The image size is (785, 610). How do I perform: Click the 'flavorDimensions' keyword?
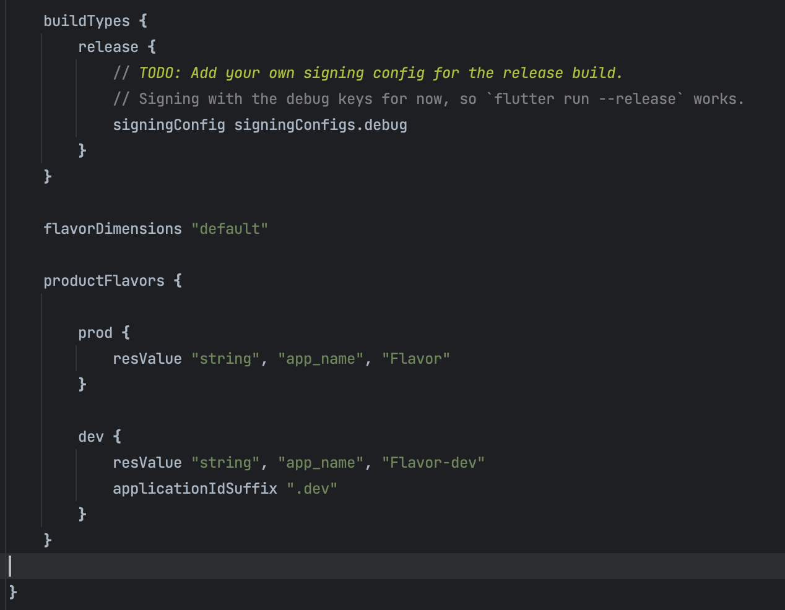(x=113, y=229)
